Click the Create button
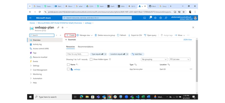 click(70, 35)
